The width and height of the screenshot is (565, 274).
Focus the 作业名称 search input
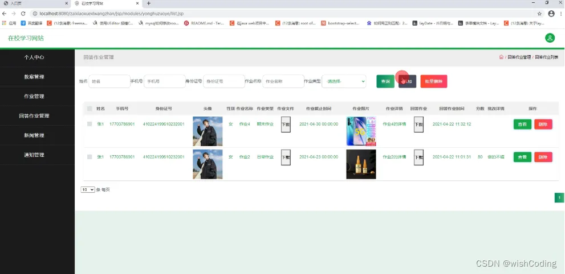click(x=283, y=81)
